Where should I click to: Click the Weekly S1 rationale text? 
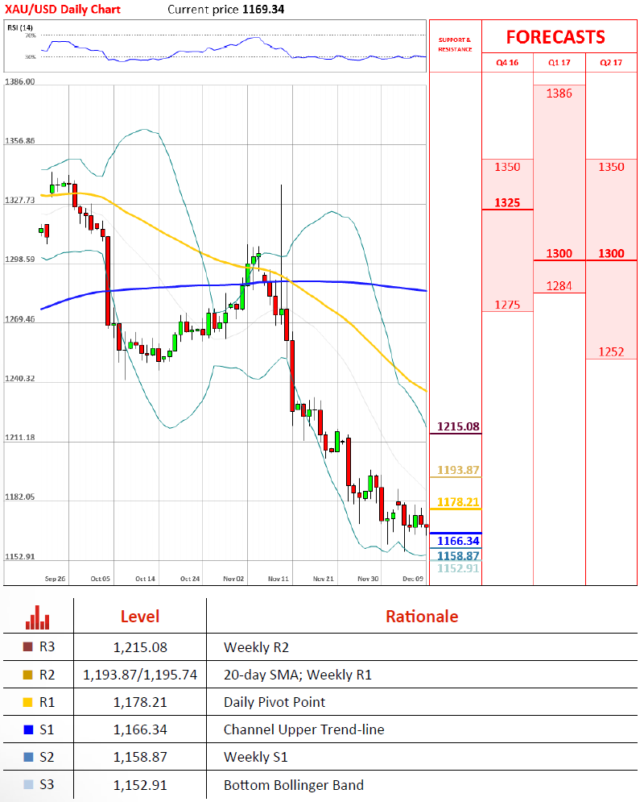point(255,757)
